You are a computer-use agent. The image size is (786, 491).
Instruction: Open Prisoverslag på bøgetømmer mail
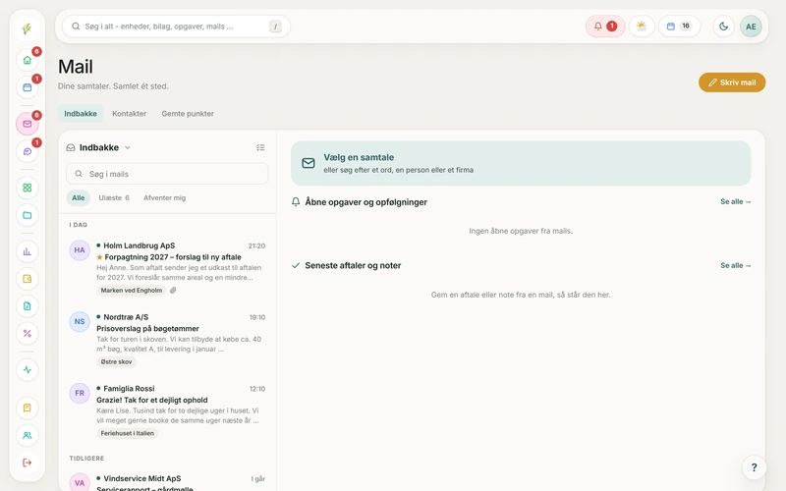click(x=167, y=340)
